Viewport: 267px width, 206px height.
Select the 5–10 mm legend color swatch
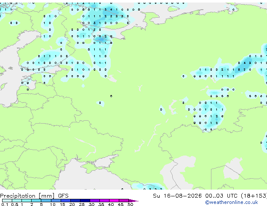coord(46,201)
